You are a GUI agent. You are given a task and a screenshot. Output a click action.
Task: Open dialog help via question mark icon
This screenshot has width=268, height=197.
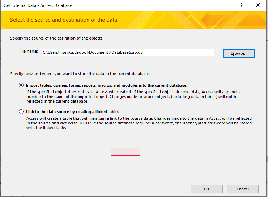[x=242, y=5]
